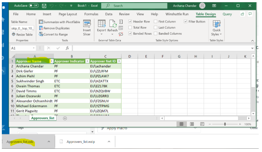Click Convert to Range
The image size is (262, 152).
[55, 34]
